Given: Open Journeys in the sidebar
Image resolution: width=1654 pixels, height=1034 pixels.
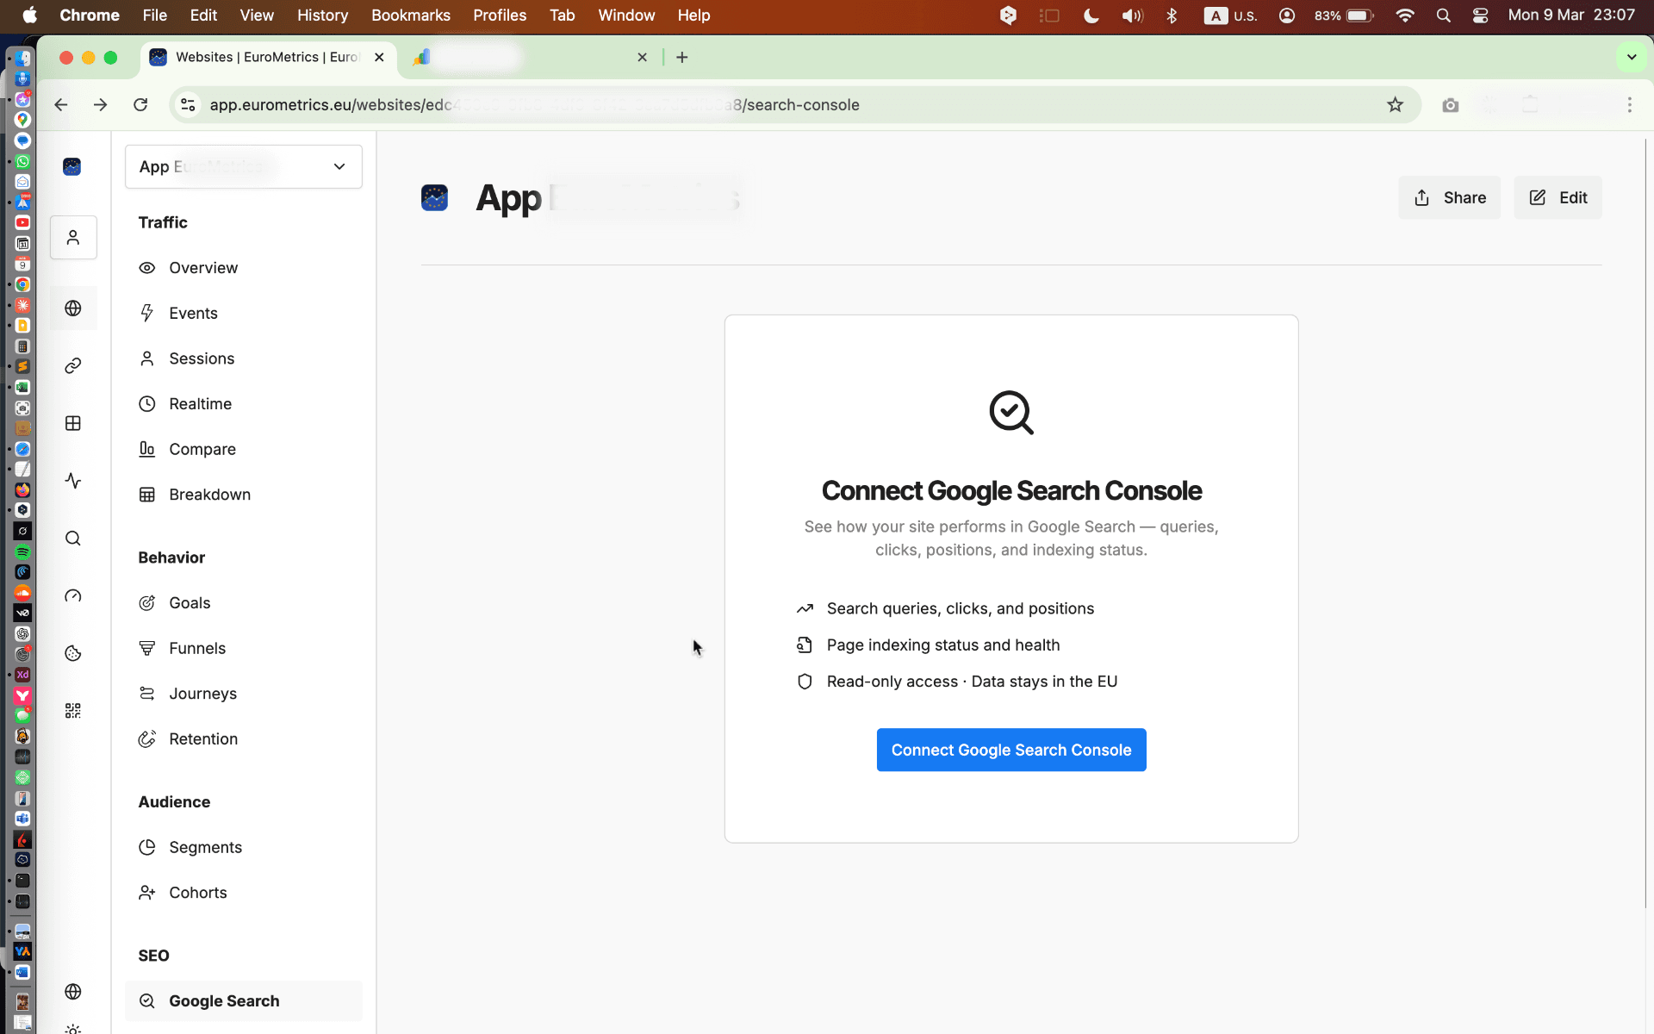Looking at the screenshot, I should pyautogui.click(x=244, y=694).
